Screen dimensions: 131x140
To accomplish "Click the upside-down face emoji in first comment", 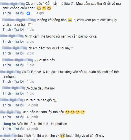I will [44, 8].
